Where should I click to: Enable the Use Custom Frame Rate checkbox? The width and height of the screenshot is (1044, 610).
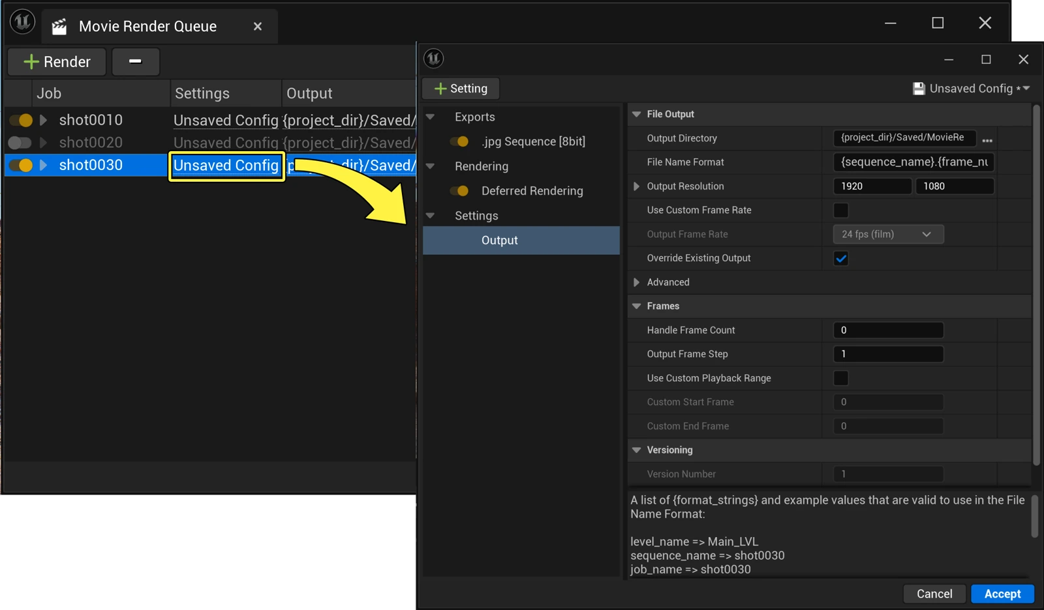(x=841, y=211)
